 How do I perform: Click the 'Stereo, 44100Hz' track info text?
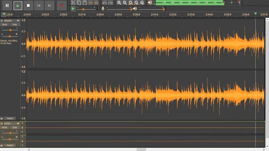coord(9,41)
